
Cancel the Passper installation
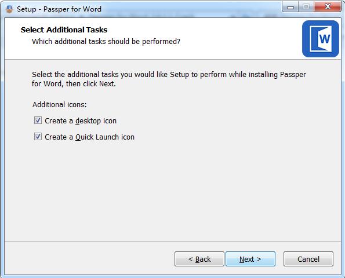click(308, 259)
